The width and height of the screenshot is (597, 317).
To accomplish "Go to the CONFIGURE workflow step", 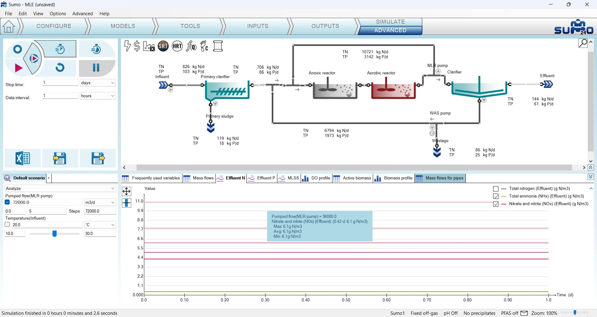I will click(54, 26).
